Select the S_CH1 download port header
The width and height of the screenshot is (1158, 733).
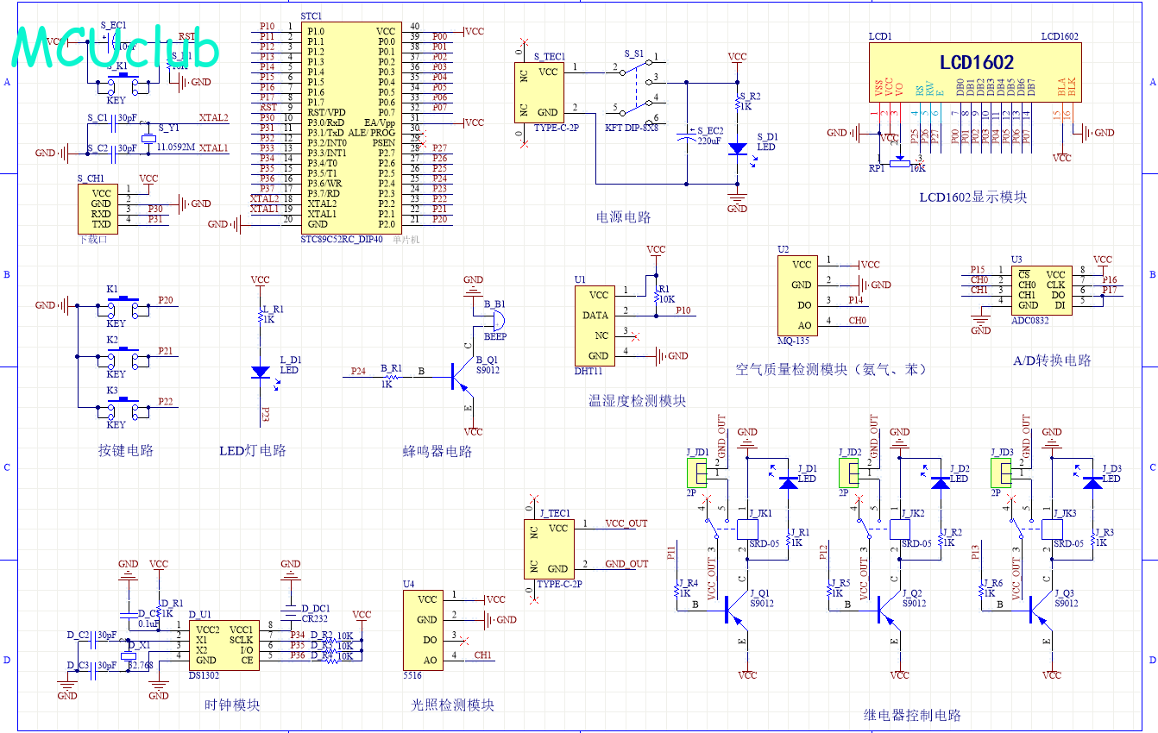point(100,207)
